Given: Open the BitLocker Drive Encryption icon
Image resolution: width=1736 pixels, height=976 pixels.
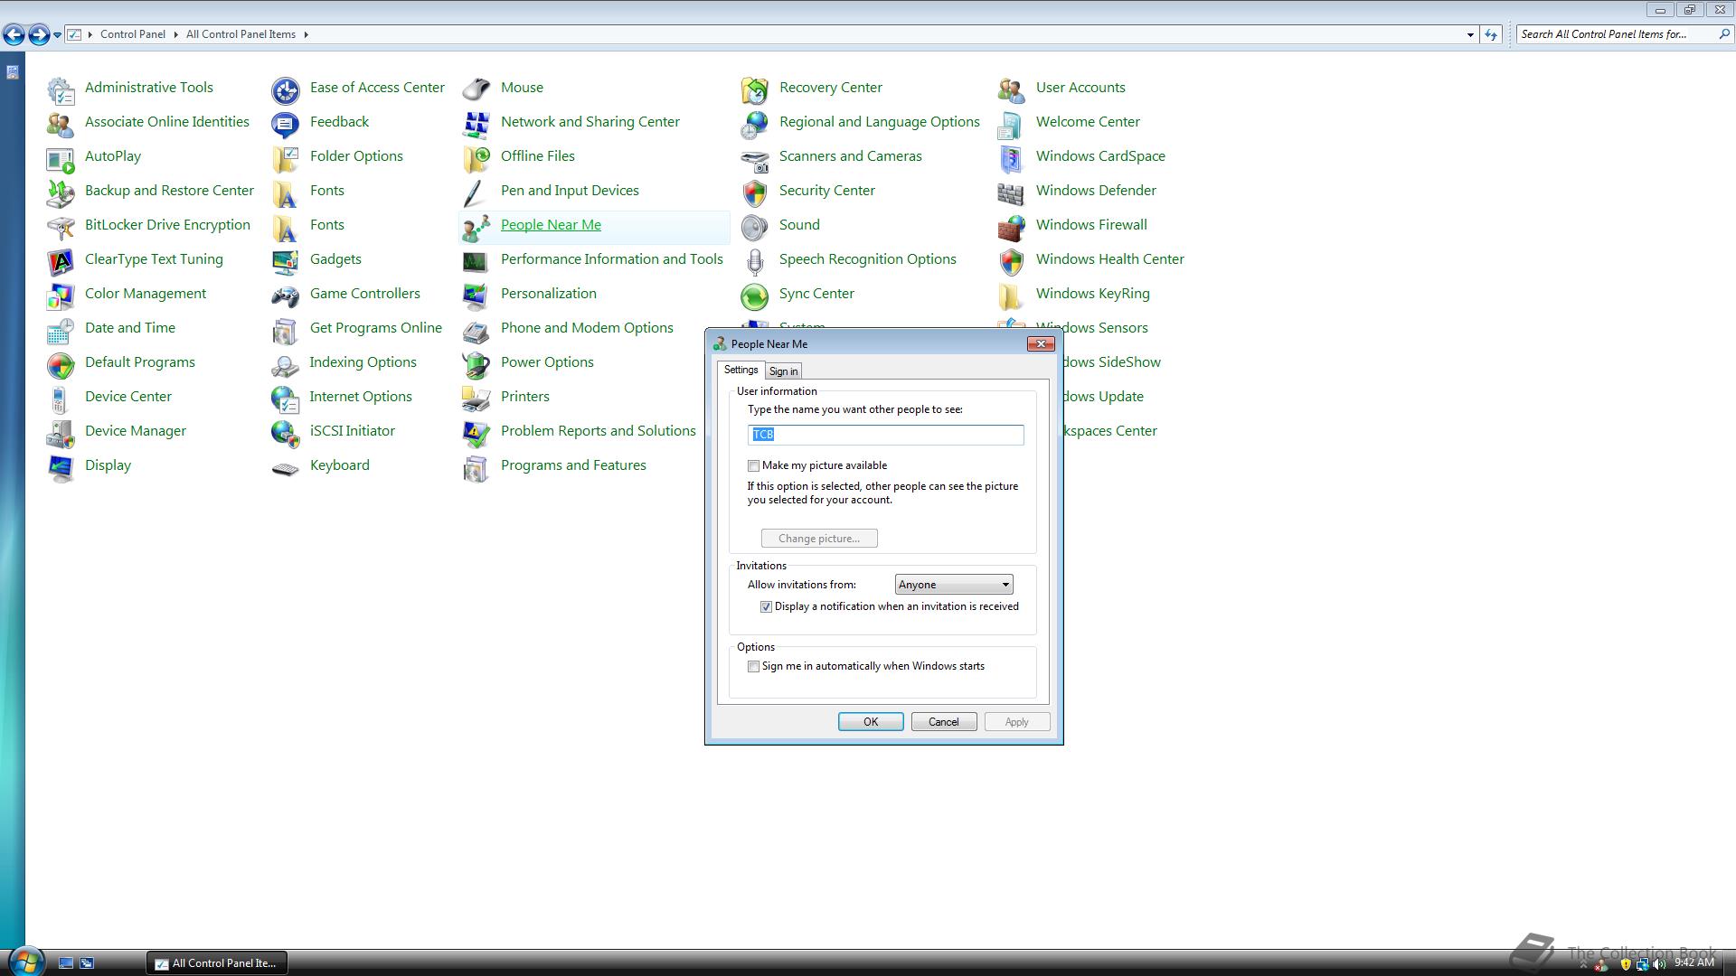Looking at the screenshot, I should coord(61,227).
